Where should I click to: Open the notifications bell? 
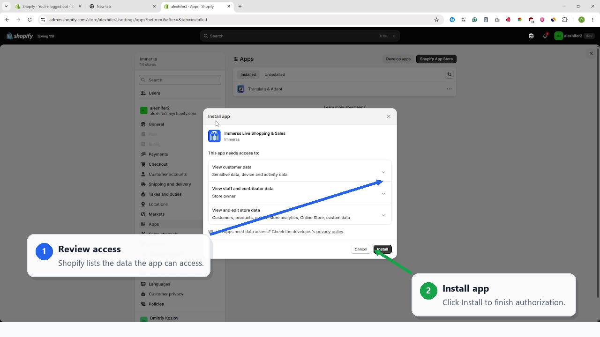(x=545, y=36)
